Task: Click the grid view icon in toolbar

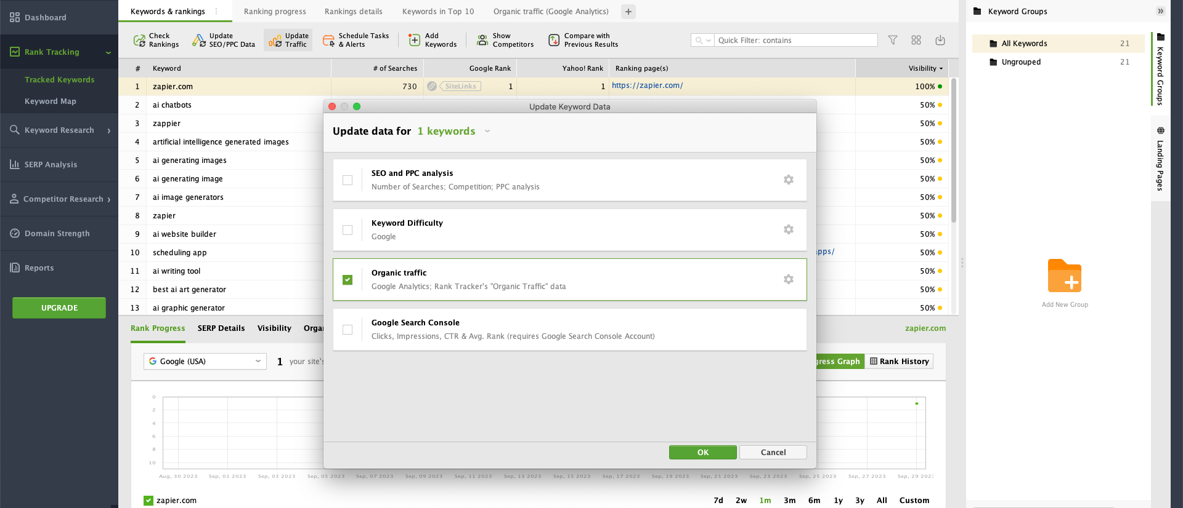Action: click(x=916, y=40)
